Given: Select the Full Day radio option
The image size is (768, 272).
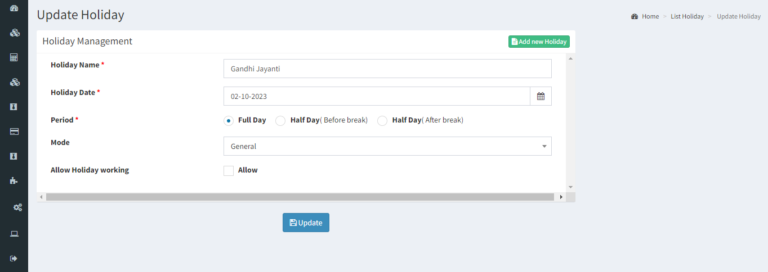Looking at the screenshot, I should [x=229, y=121].
